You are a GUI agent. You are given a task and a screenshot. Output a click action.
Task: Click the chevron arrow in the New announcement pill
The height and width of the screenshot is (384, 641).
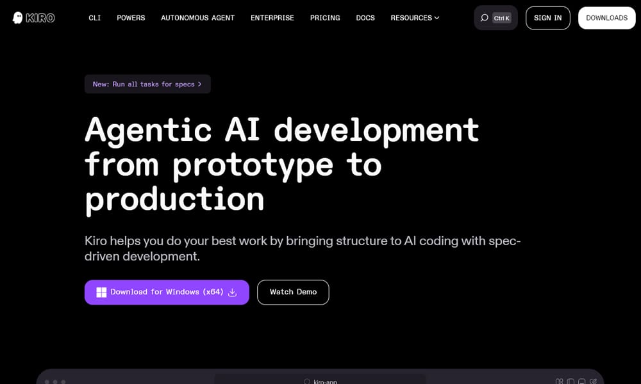(x=200, y=84)
